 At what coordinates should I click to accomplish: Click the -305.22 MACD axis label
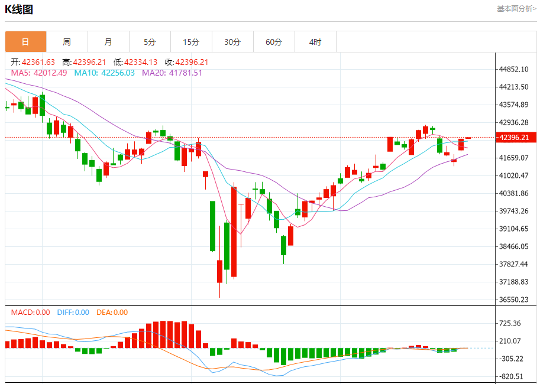511,359
